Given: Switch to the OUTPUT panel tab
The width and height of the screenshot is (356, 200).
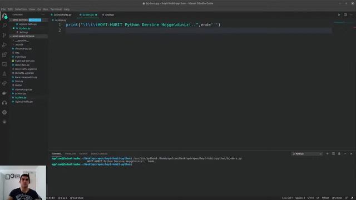Looking at the screenshot, I should coord(83,154).
